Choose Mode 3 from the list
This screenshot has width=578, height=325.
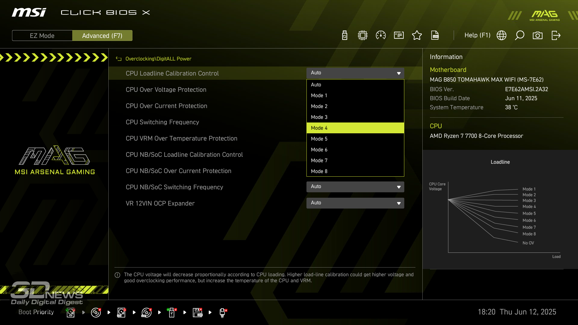point(355,117)
